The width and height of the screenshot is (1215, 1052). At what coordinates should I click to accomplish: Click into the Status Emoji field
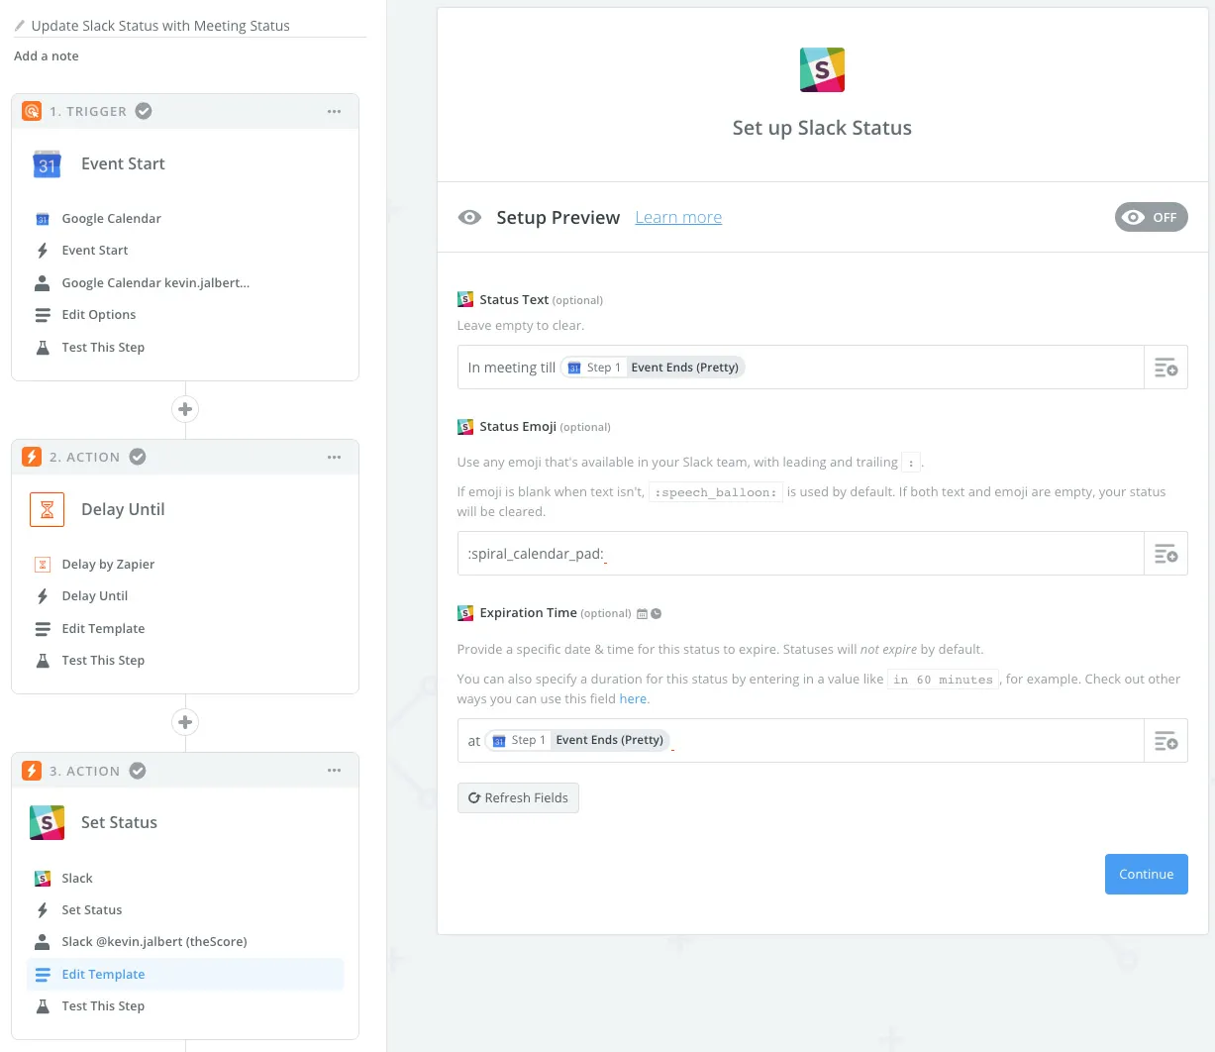(800, 554)
